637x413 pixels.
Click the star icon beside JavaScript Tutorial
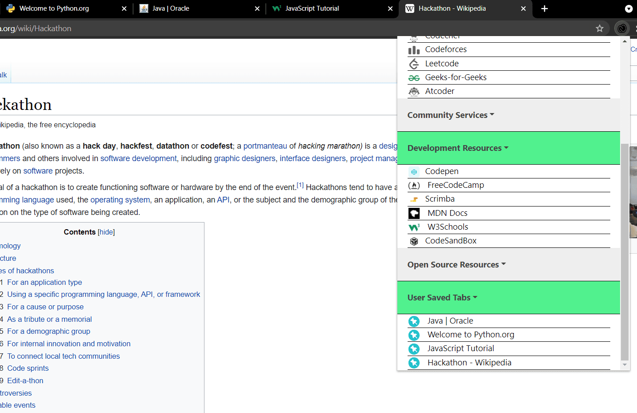(x=414, y=349)
